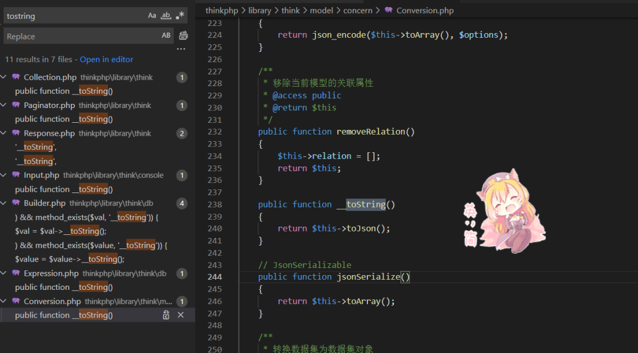Toggle search details ellipsis

[181, 49]
